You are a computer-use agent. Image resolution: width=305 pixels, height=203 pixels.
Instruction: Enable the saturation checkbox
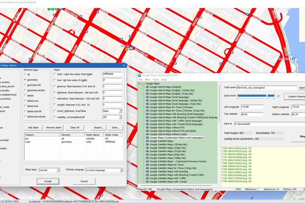coord(55,98)
